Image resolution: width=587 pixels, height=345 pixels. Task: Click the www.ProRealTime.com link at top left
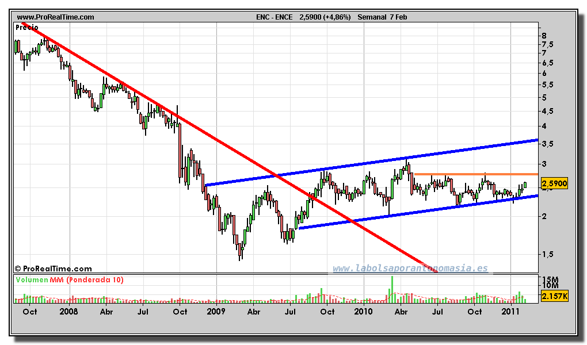pos(55,17)
